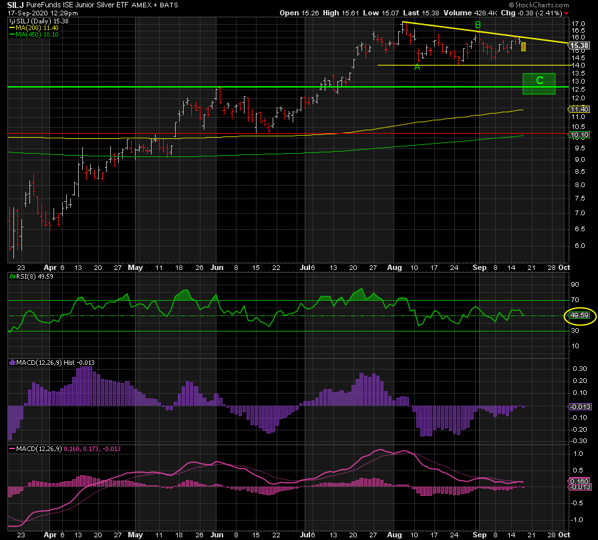
Task: Click the -0.013 tag on bottom MACD axis
Action: 580,487
